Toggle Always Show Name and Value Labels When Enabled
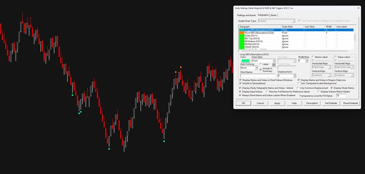365x174 pixels. coord(240,95)
